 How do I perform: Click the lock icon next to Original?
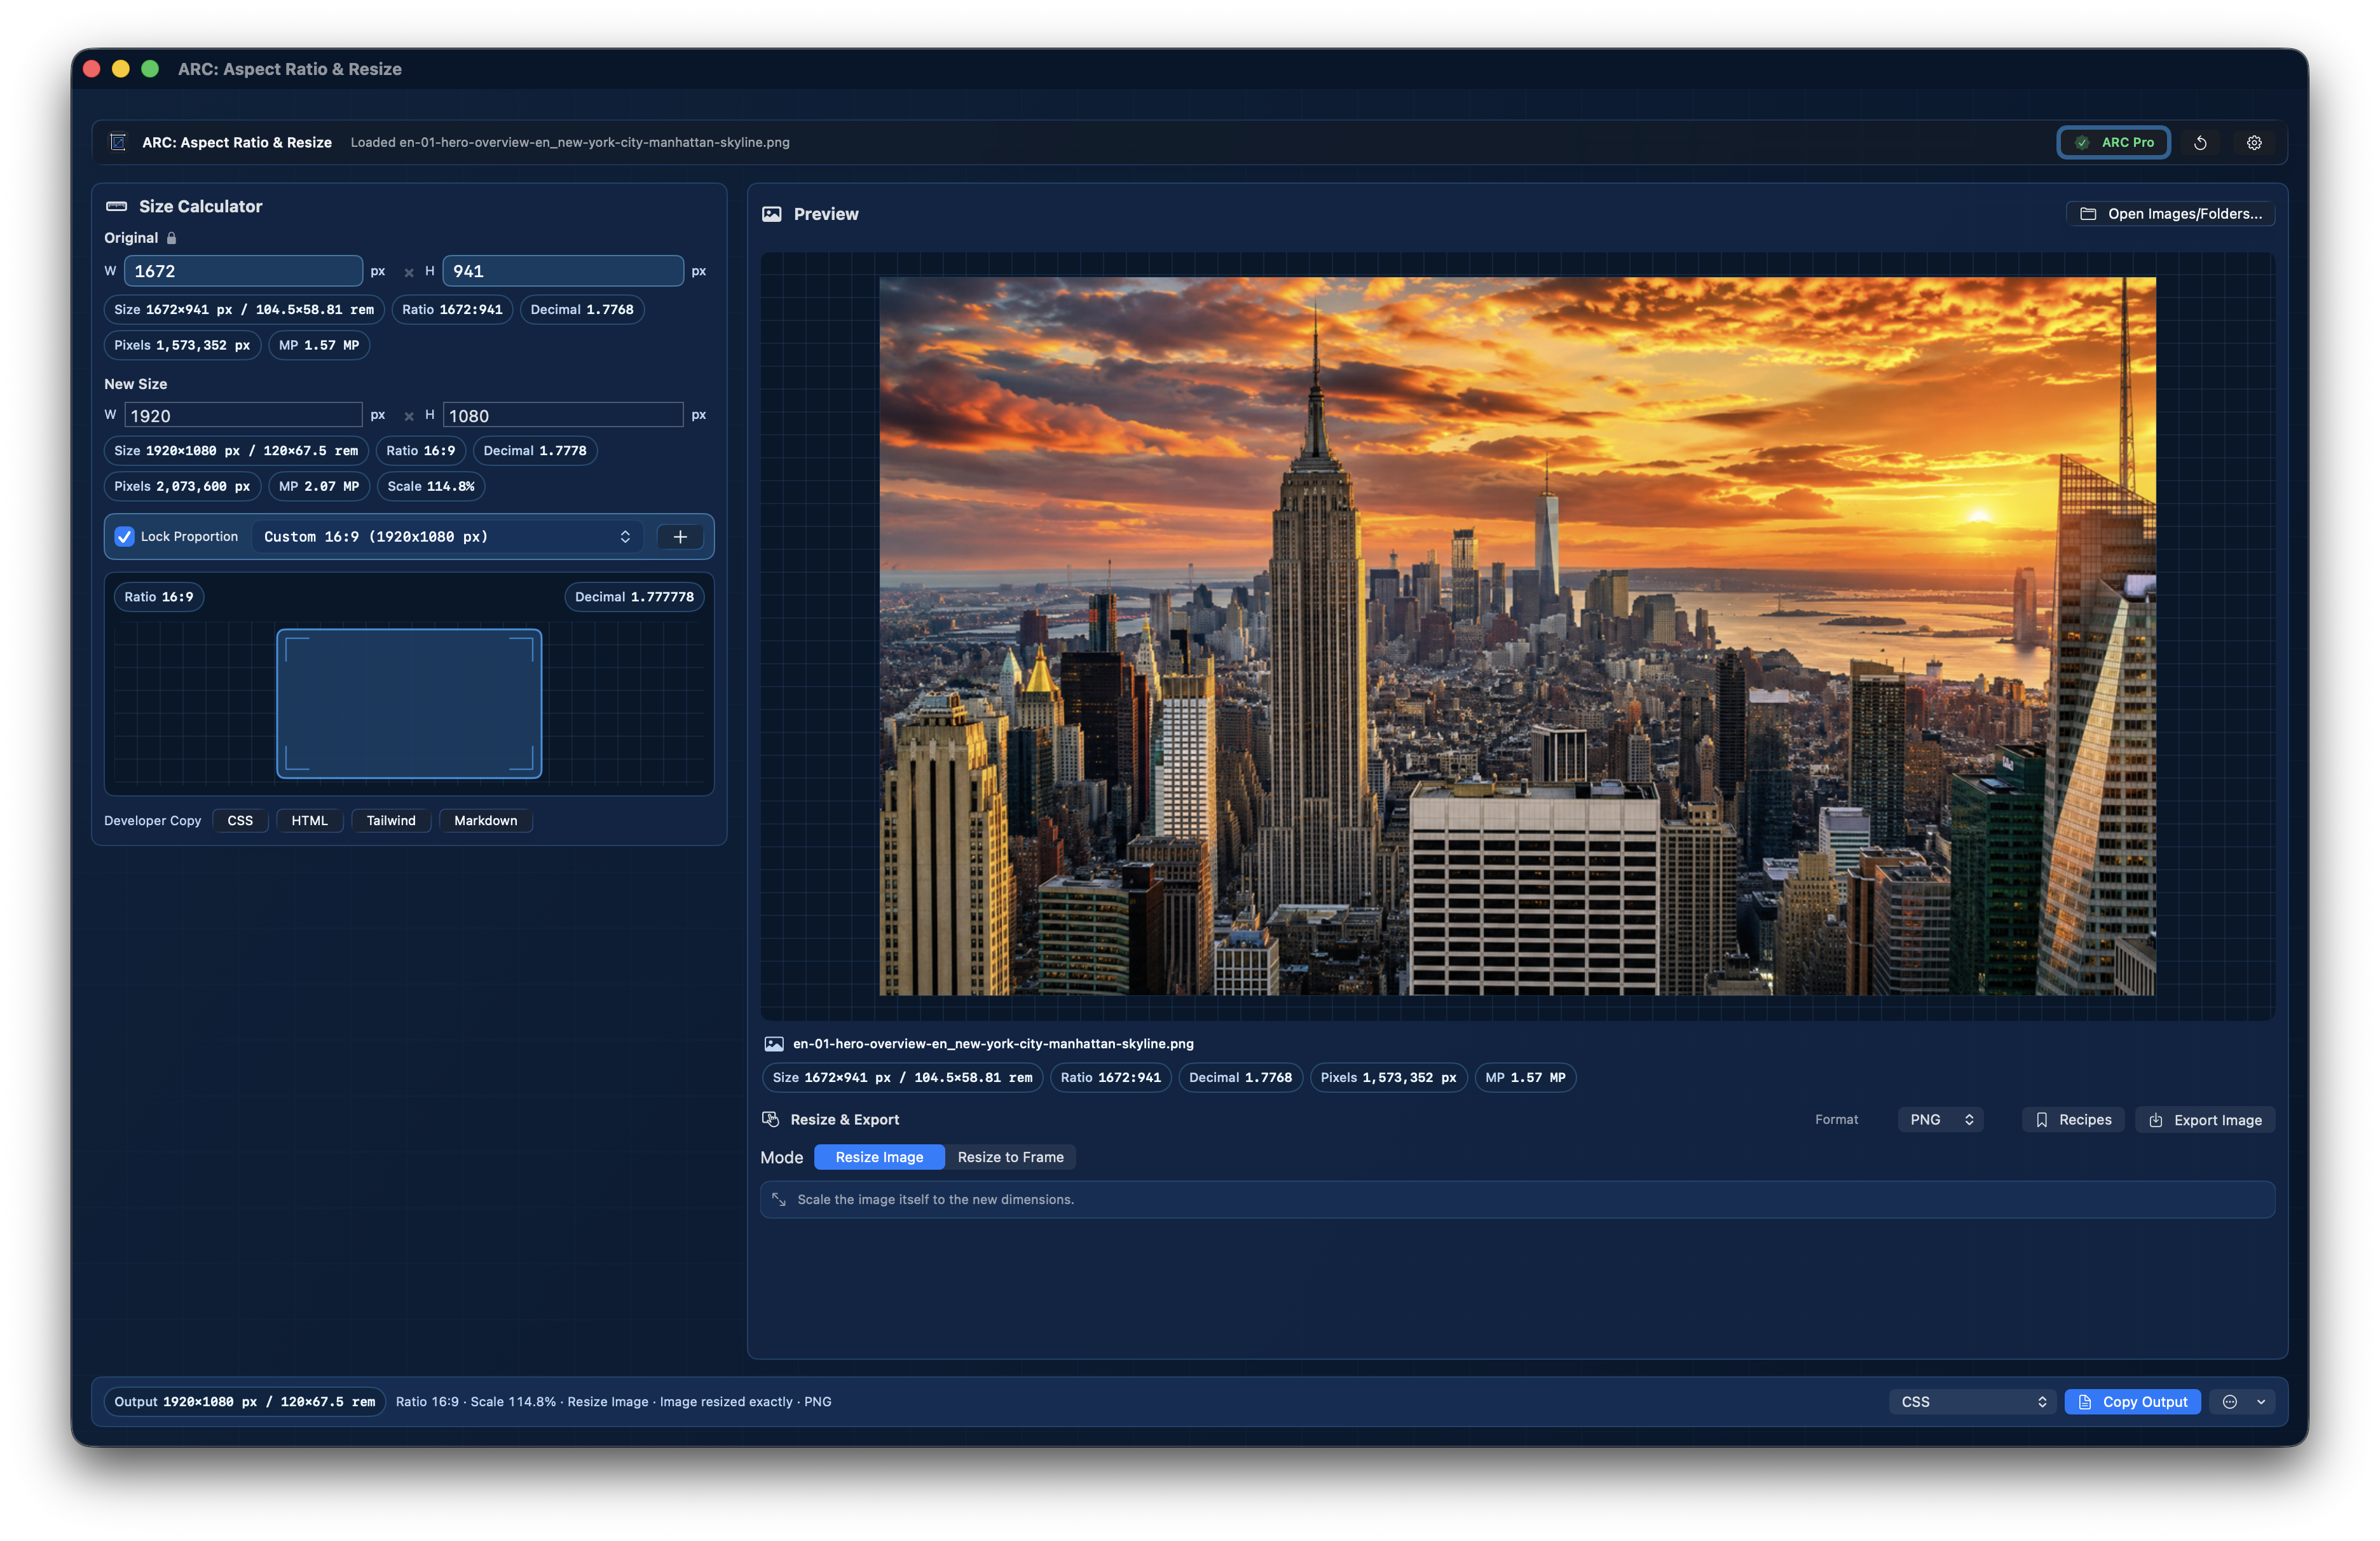[171, 238]
